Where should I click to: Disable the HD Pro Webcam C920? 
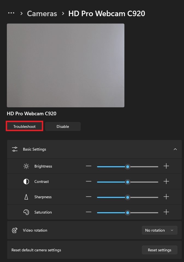[63, 126]
